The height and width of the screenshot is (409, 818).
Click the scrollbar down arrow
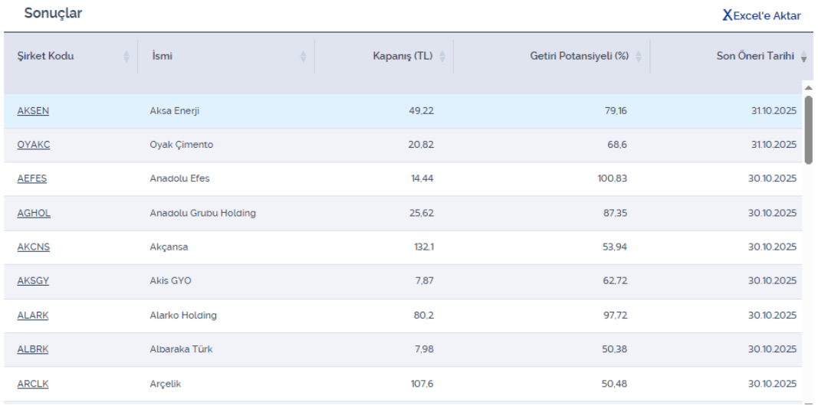[x=808, y=403]
